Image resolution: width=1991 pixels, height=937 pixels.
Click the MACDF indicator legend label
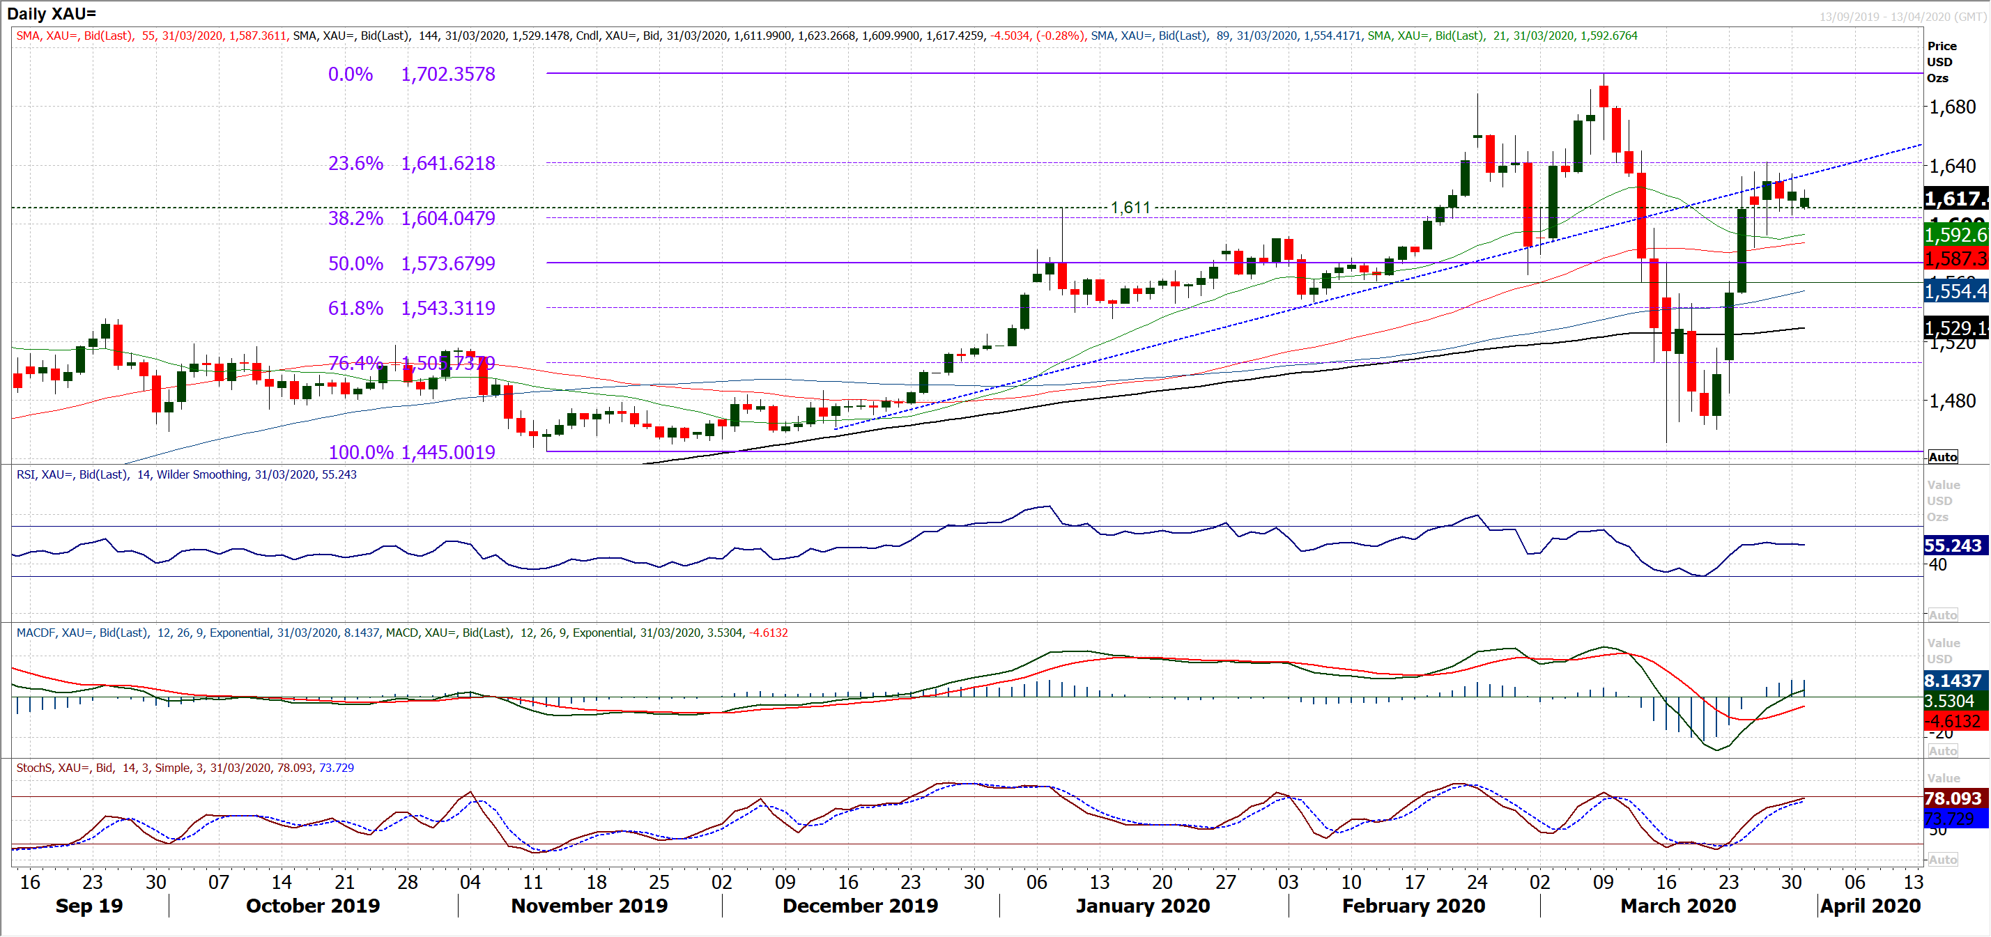tap(199, 633)
